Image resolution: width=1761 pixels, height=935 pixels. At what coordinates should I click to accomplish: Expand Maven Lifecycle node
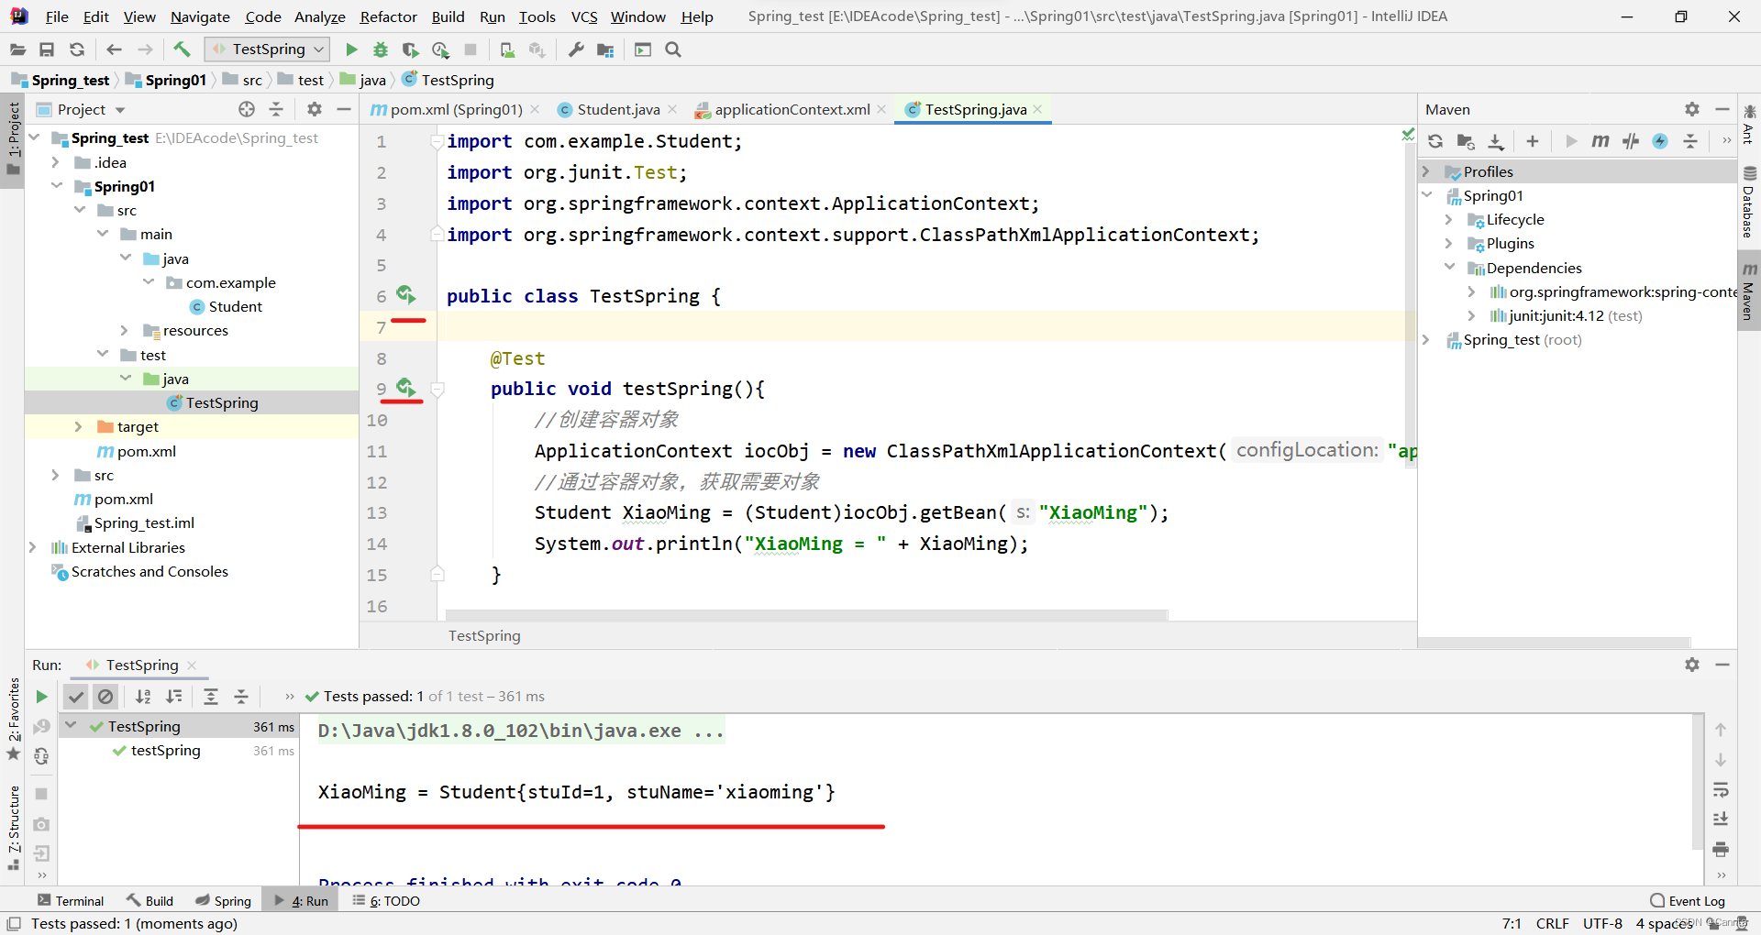pyautogui.click(x=1449, y=219)
